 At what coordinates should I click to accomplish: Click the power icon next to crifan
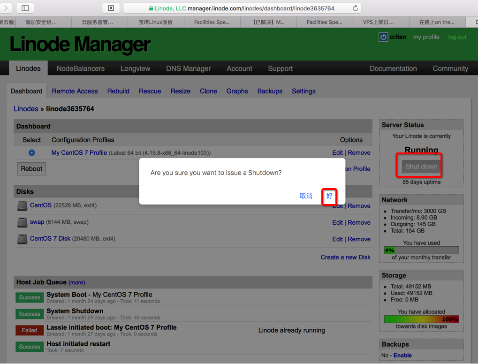click(383, 37)
